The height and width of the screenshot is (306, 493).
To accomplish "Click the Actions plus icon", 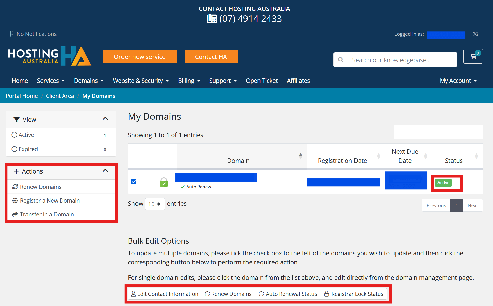I will (16, 171).
